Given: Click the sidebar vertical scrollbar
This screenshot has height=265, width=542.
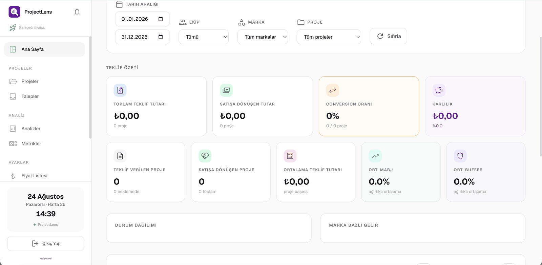Looking at the screenshot, I should [x=90, y=87].
